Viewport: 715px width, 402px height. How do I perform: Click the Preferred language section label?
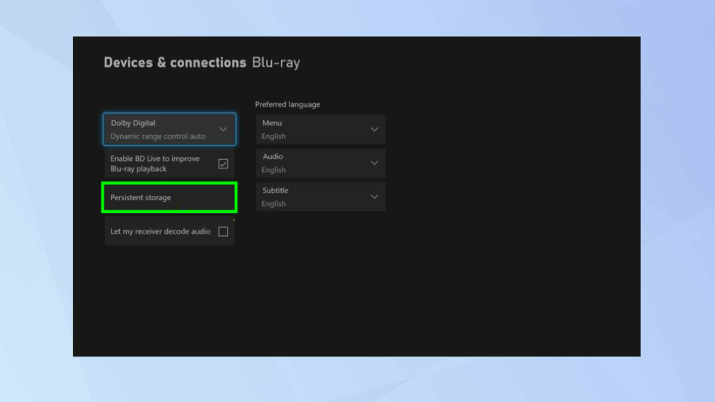tap(288, 104)
